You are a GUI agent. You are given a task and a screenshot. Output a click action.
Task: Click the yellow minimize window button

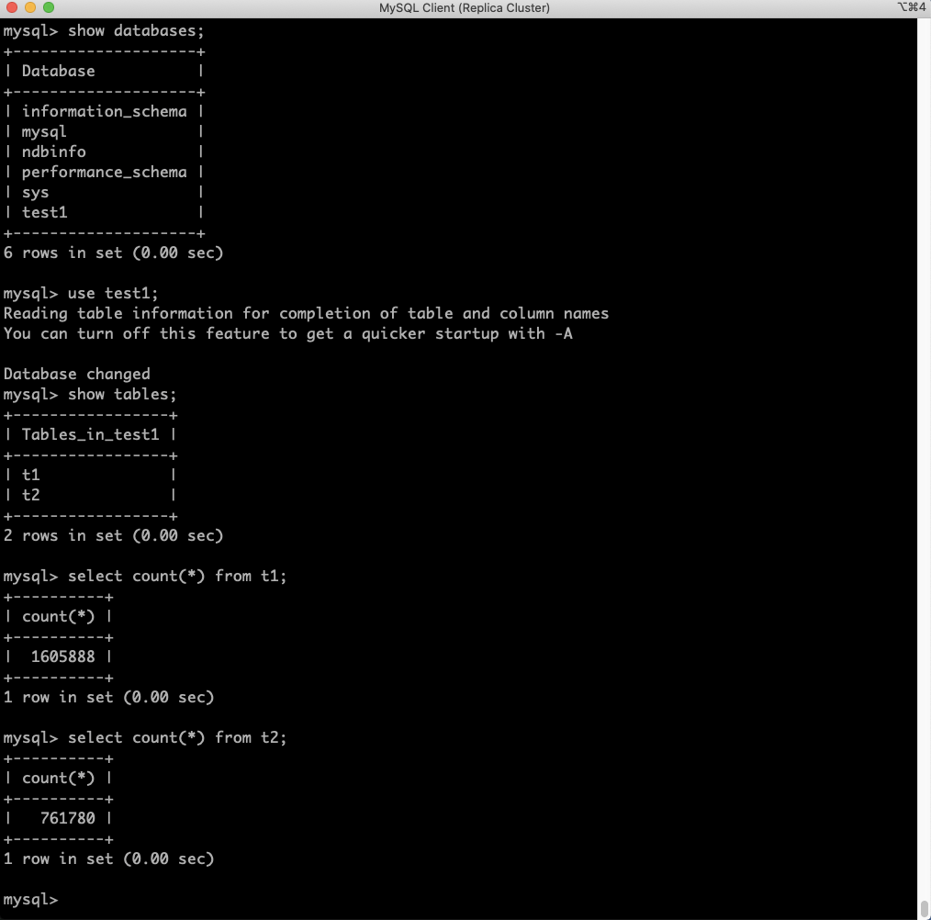(30, 7)
